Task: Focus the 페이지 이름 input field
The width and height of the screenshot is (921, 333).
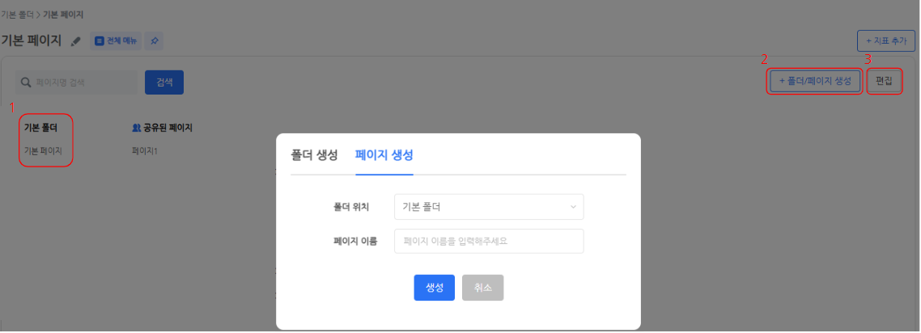Action: [x=488, y=241]
